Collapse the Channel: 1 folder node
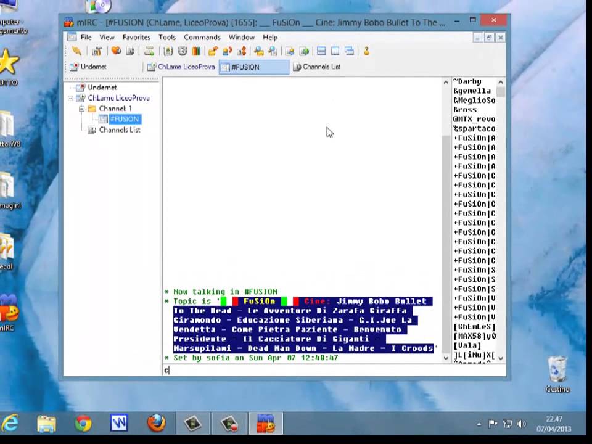 point(81,109)
